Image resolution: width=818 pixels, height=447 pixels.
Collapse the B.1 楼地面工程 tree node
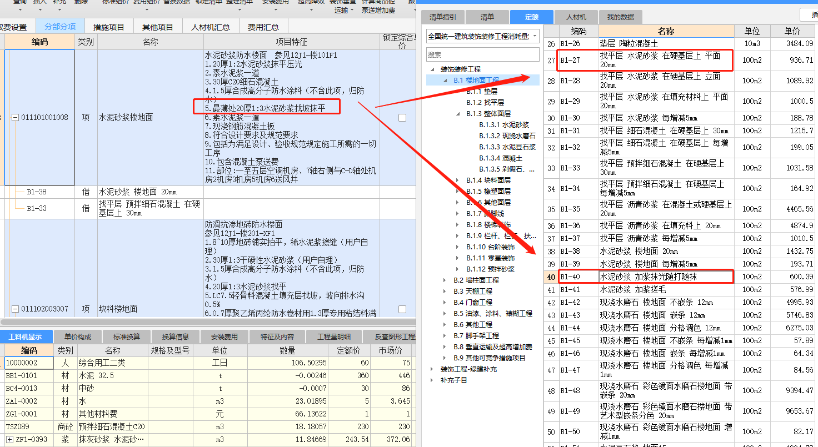point(445,81)
